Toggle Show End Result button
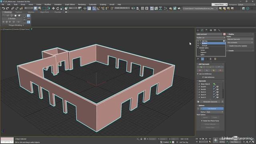256x144 pixels. coord(202,59)
